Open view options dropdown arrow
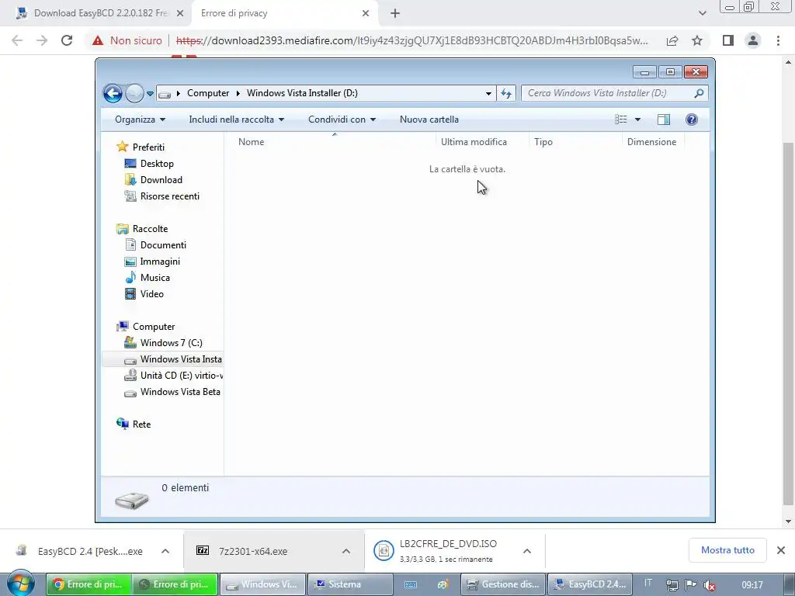The image size is (795, 596). click(x=638, y=120)
